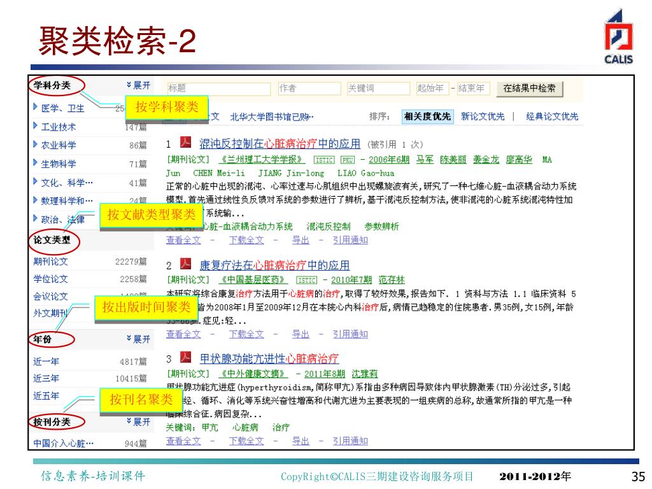652x489 pixels.
Task: Filter by 近五年
Action: [x=46, y=395]
